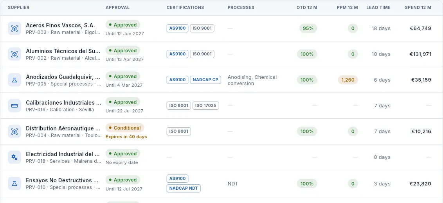Open supplier Aluminios Técnicos del Su…
Screen dimensions: 443x203
[x=63, y=51]
